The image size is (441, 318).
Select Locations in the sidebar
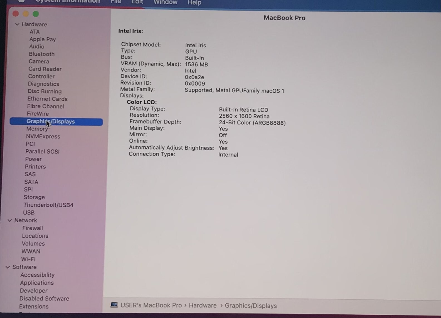[35, 236]
